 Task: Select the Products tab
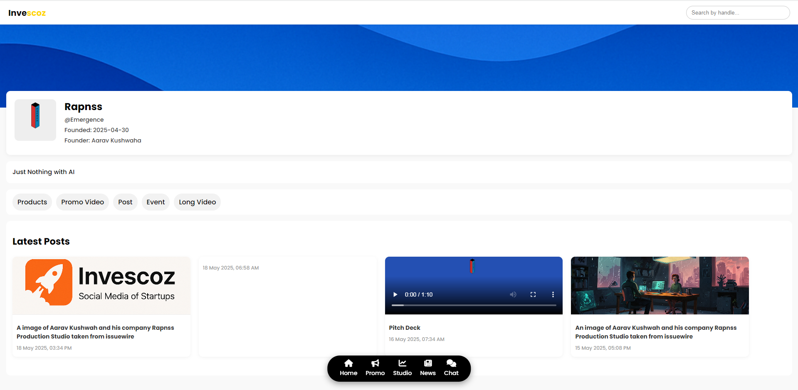tap(32, 202)
